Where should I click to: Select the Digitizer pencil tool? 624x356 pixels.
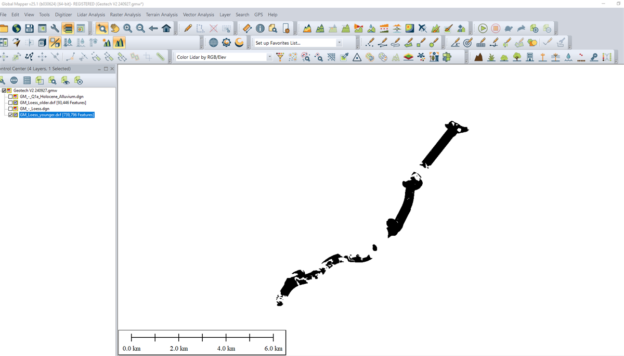pyautogui.click(x=188, y=28)
